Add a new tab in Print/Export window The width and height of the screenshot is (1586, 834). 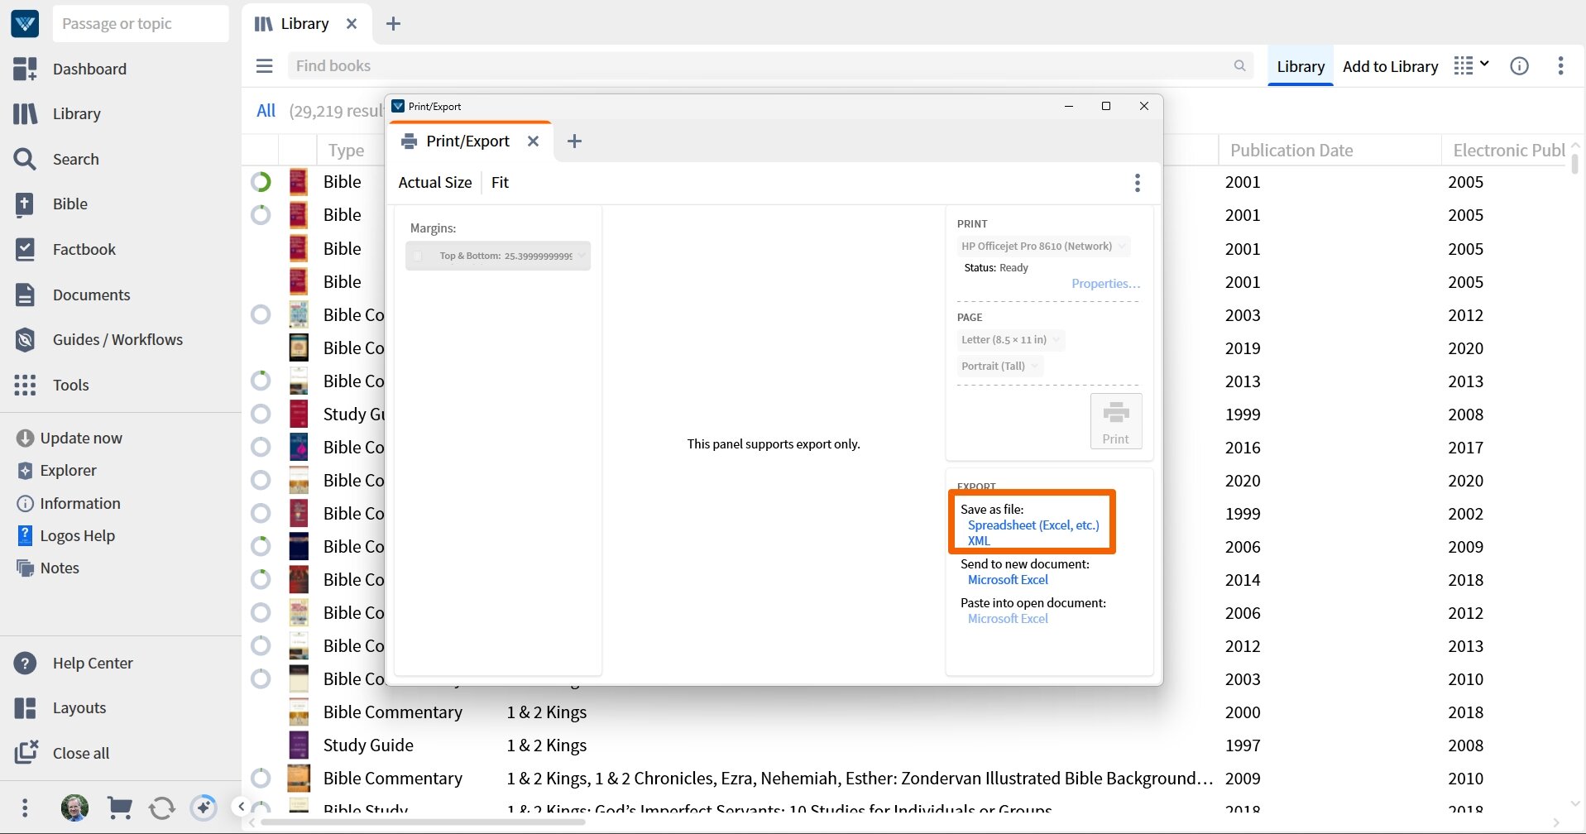point(574,141)
